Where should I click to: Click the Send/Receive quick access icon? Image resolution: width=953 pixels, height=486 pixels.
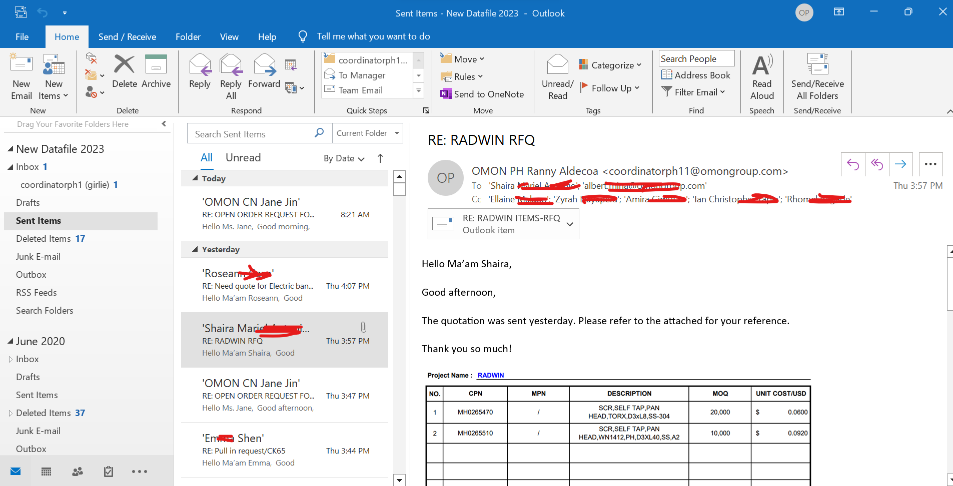tap(21, 12)
